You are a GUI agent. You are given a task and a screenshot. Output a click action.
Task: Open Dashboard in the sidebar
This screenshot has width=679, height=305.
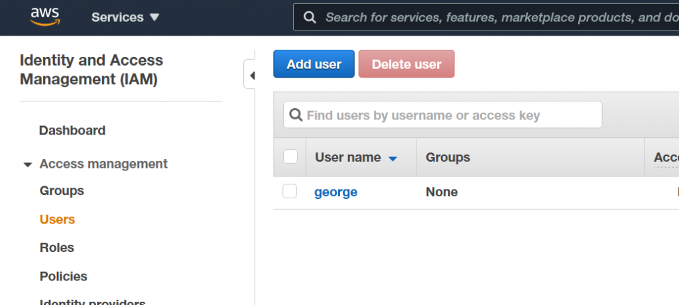[x=72, y=131]
